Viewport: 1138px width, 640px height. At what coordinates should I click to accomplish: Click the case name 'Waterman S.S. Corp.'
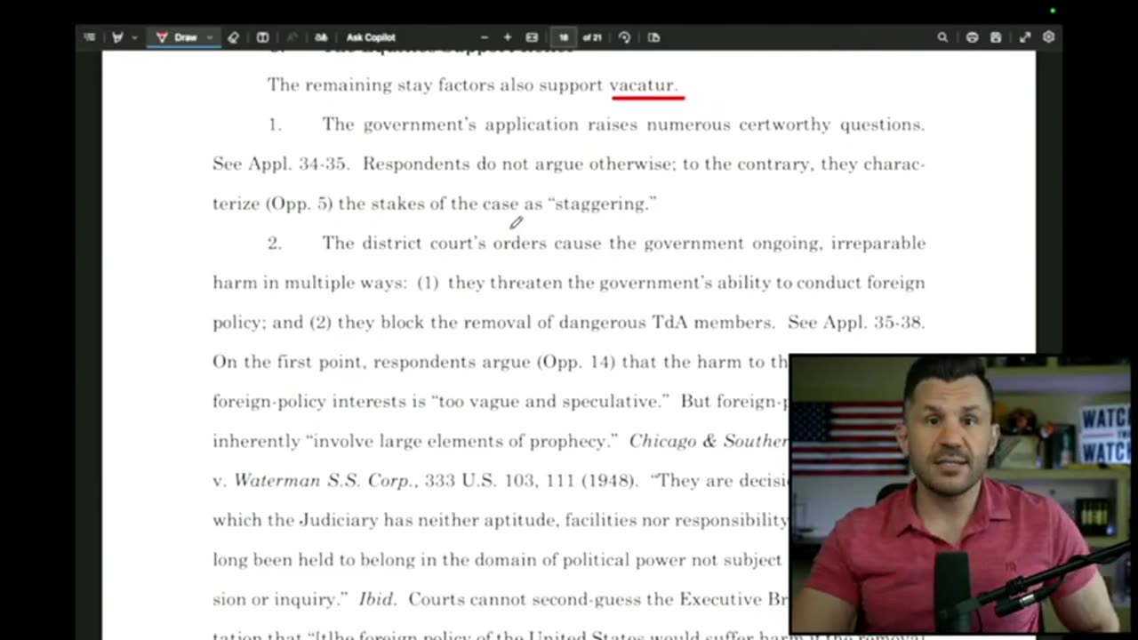coord(325,480)
